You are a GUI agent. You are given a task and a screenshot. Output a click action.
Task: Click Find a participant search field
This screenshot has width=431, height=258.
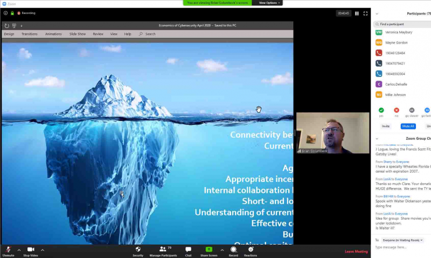coord(403,24)
